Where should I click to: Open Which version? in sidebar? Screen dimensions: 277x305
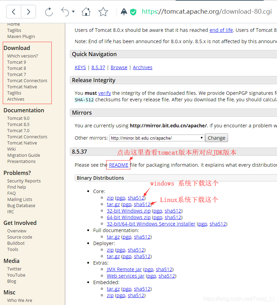pos(23,56)
